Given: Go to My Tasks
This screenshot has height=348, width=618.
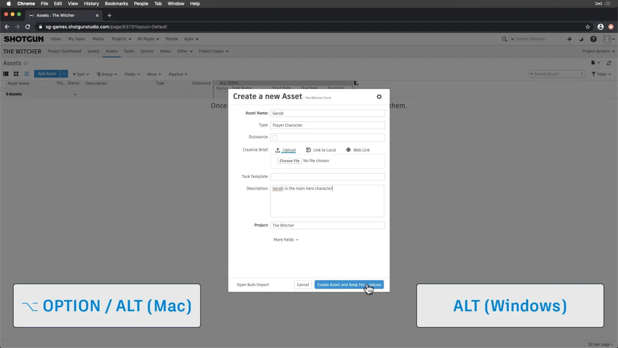Looking at the screenshot, I should tap(76, 39).
